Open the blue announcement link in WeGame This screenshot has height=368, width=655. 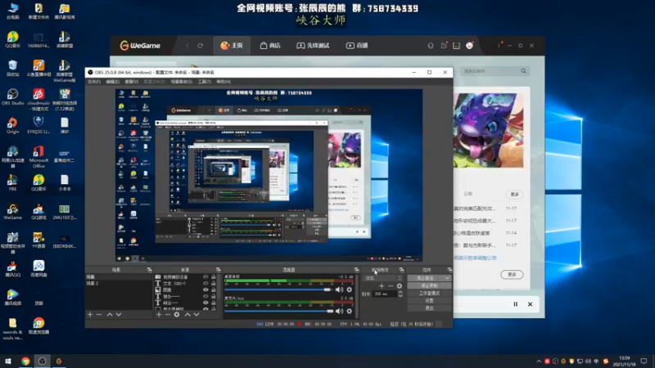point(476,258)
